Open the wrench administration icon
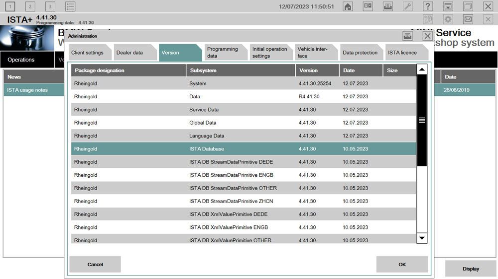The image size is (498, 279). 408,6
